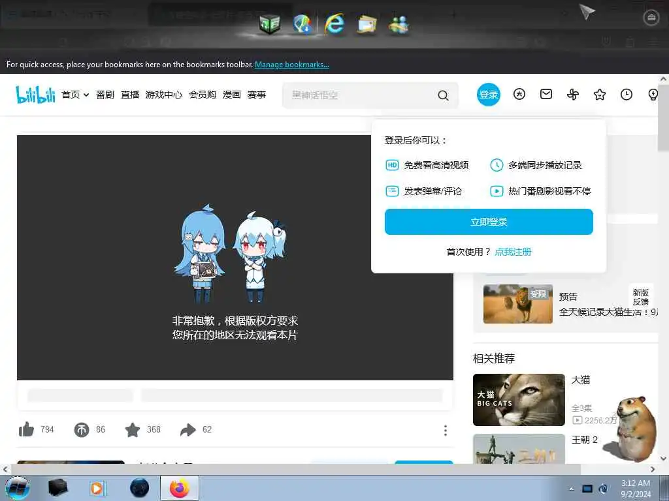Open 游戏中心 in the nav bar
This screenshot has height=501, width=669.
[164, 95]
